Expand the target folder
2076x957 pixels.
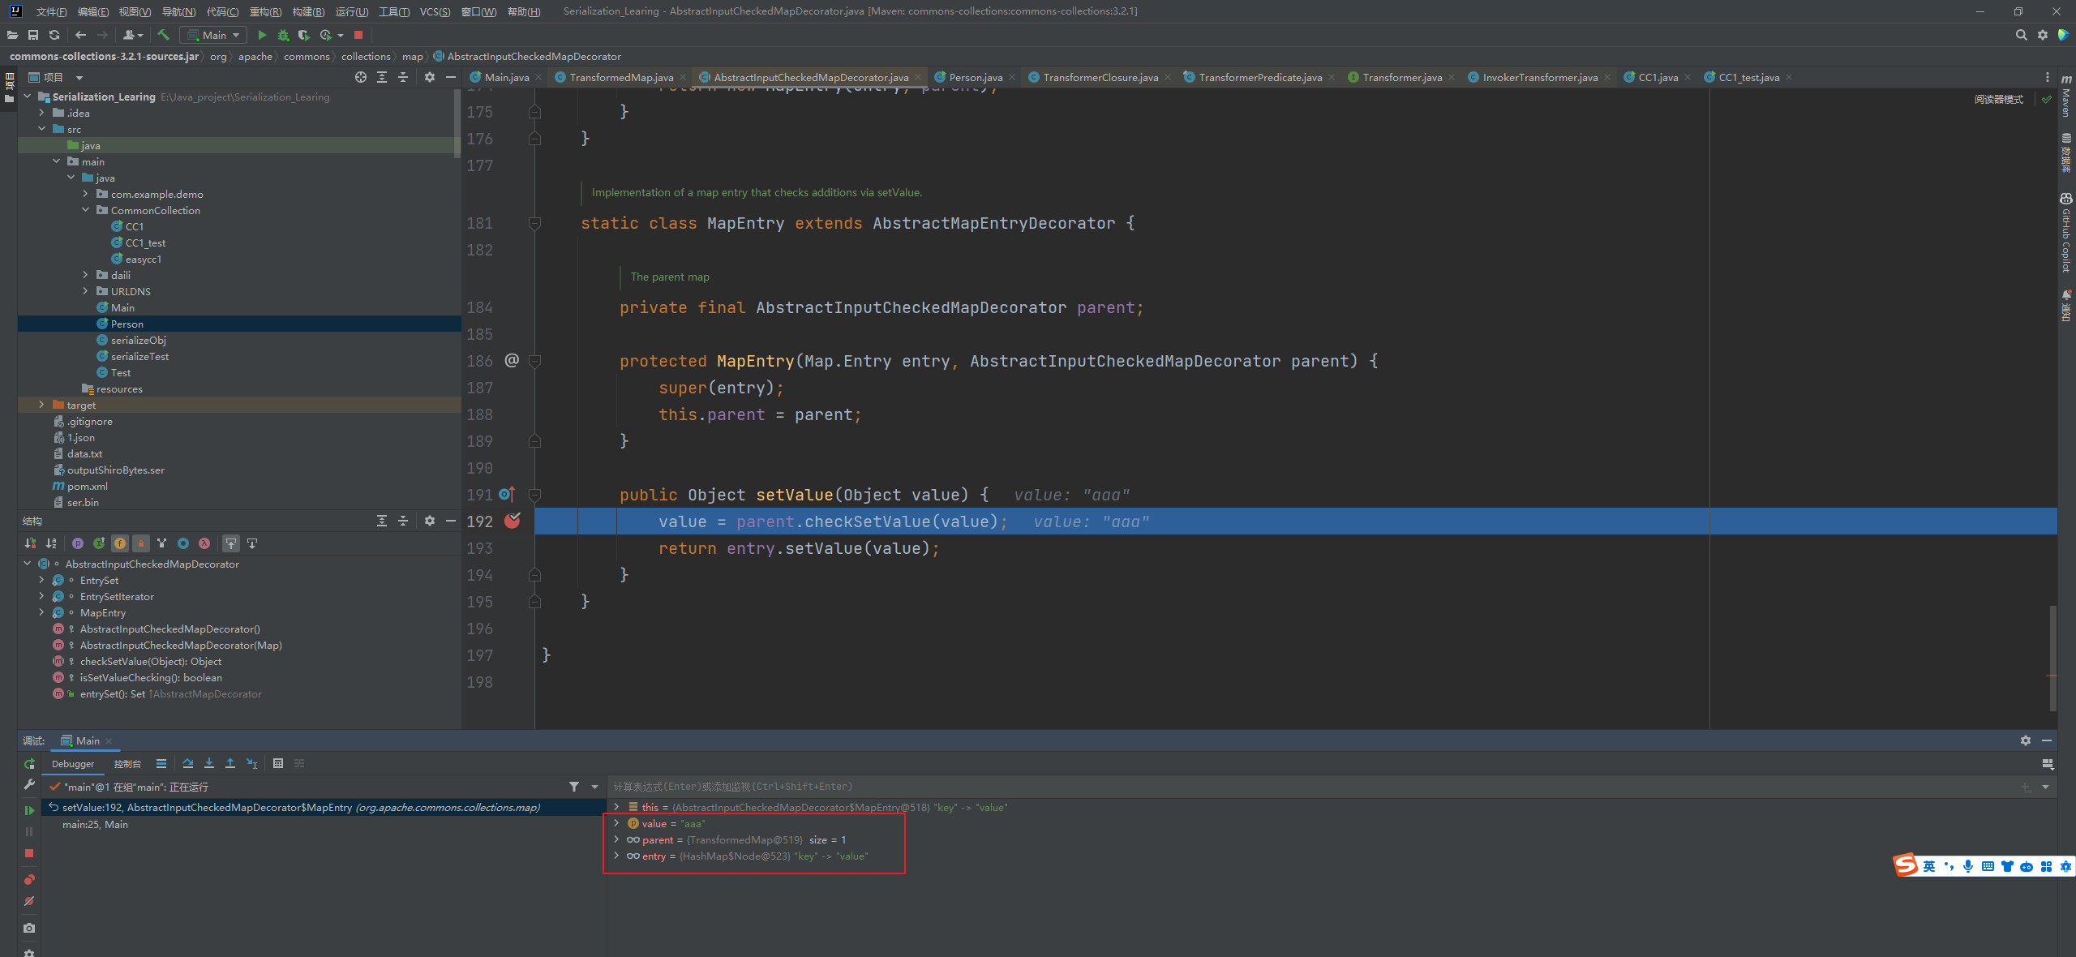click(x=41, y=405)
